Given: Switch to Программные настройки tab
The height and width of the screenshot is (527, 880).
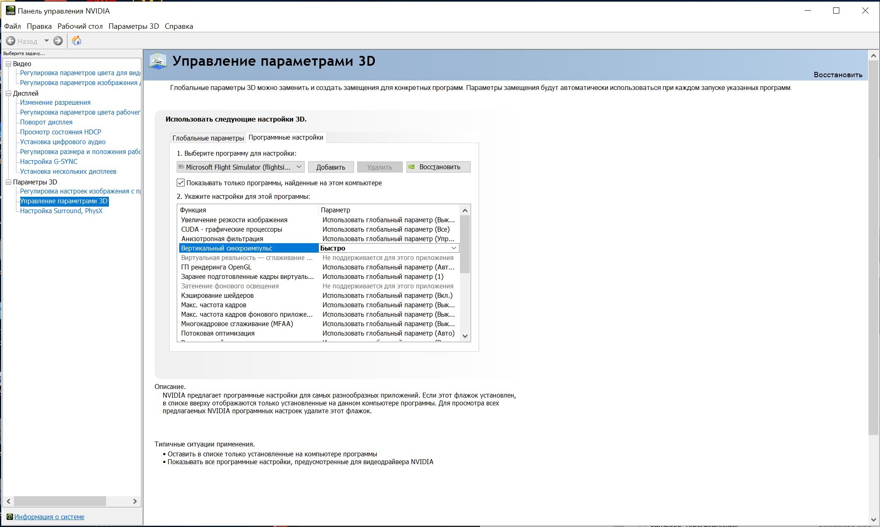Looking at the screenshot, I should click(286, 137).
